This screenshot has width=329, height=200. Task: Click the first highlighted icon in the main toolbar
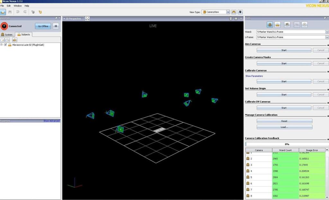(3, 12)
